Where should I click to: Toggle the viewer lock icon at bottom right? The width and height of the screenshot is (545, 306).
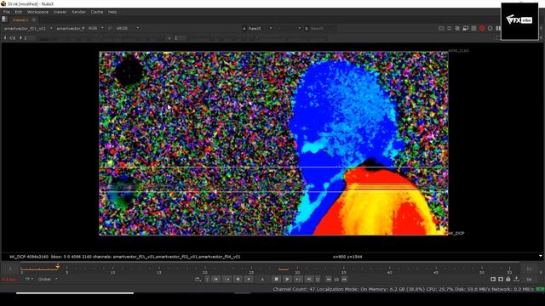pyautogui.click(x=508, y=280)
